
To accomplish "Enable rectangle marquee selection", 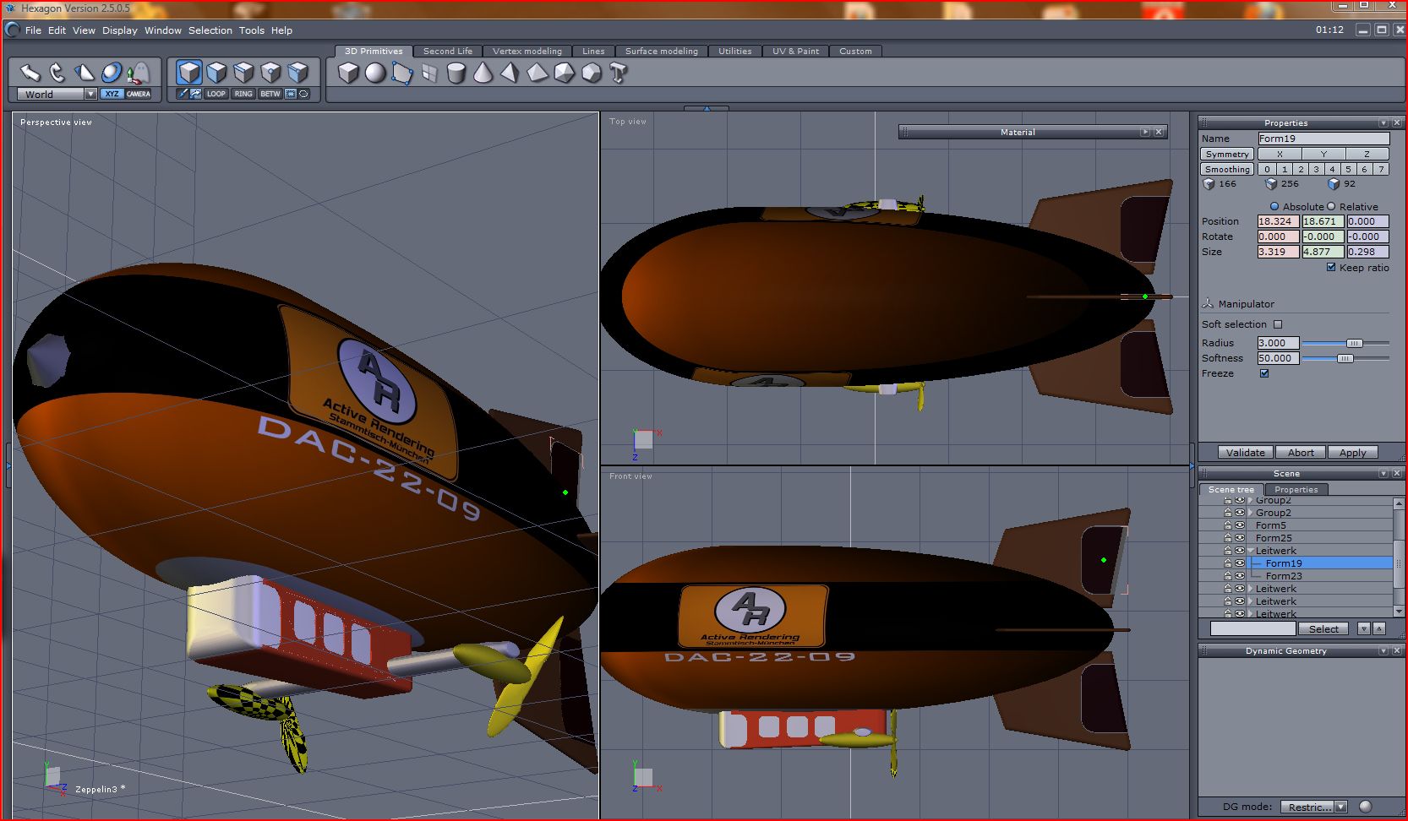I will coord(292,94).
